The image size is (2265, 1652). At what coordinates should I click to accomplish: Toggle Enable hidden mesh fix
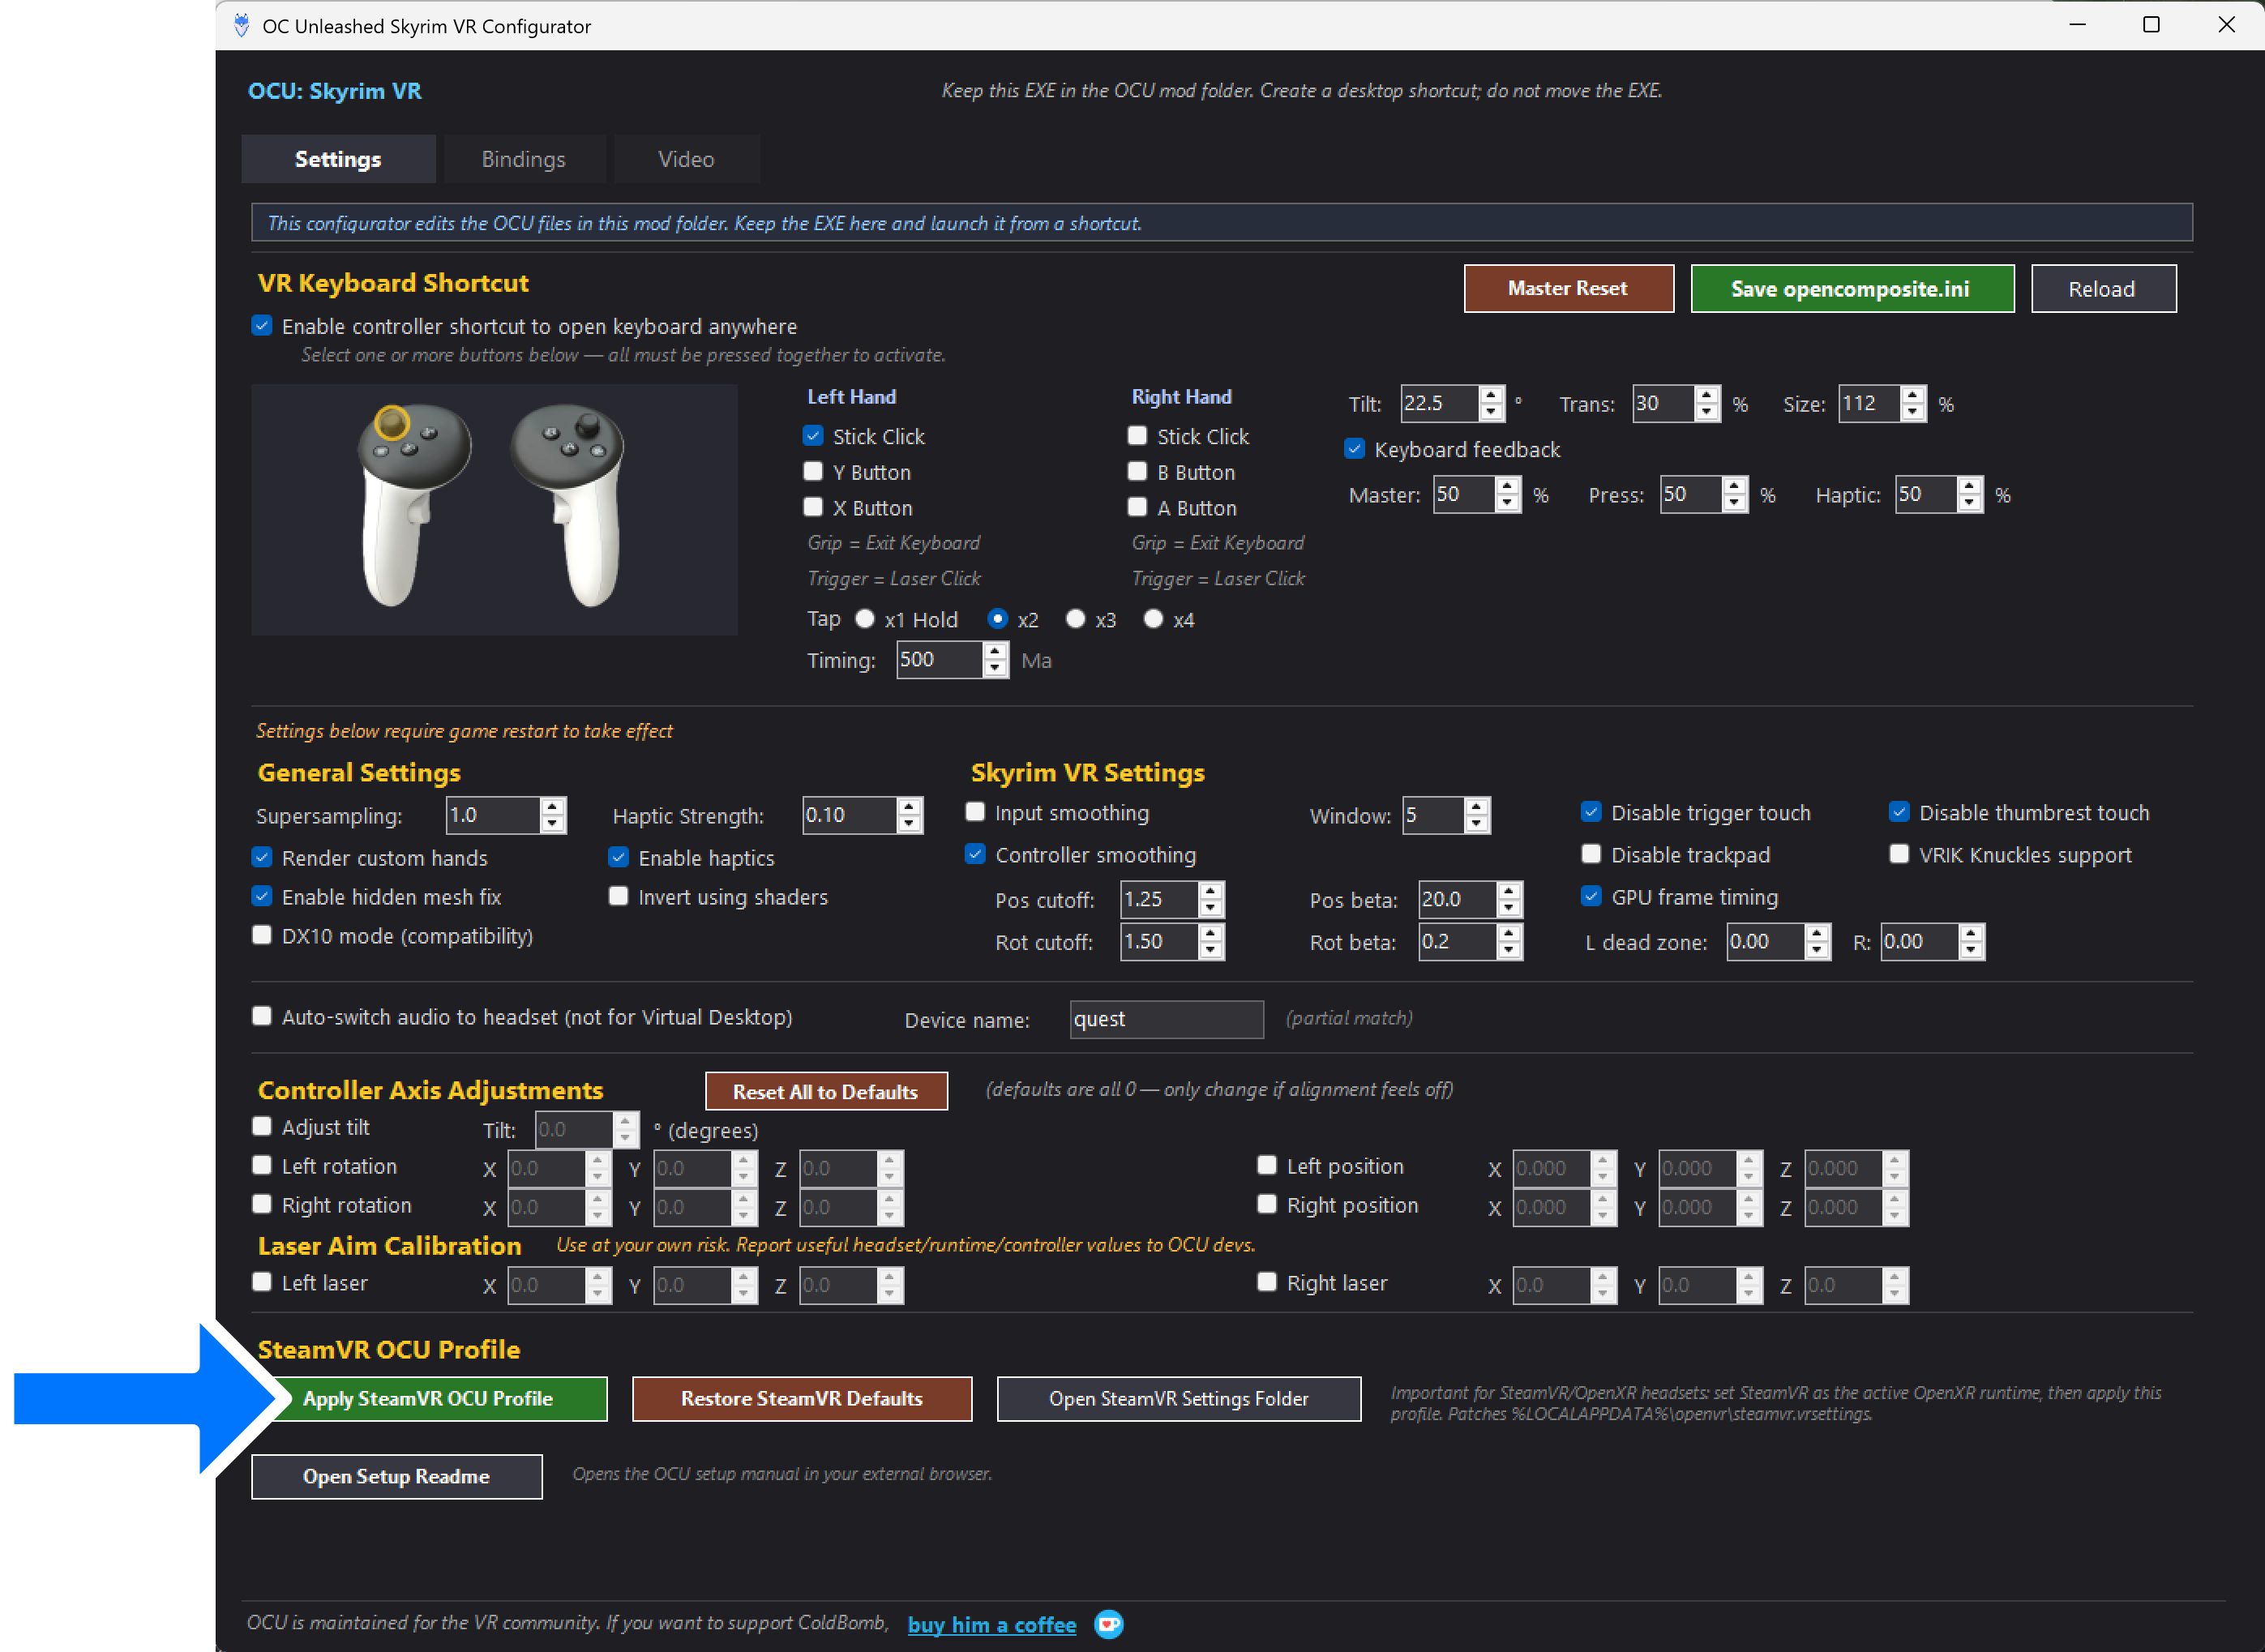pos(262,897)
